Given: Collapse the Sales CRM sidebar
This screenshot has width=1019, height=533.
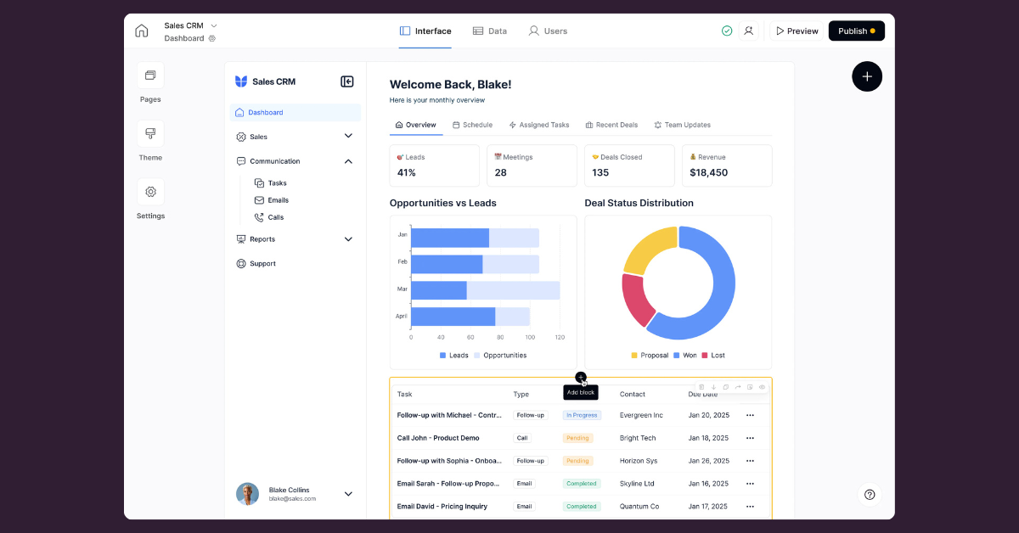Looking at the screenshot, I should pyautogui.click(x=346, y=81).
